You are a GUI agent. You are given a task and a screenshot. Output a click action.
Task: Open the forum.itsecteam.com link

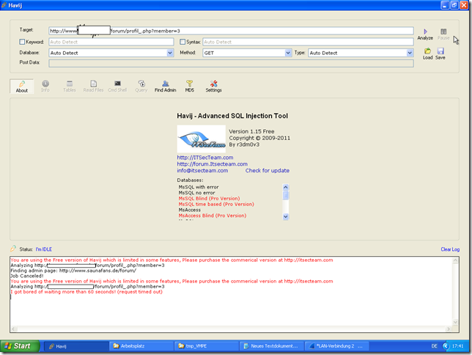pos(213,164)
